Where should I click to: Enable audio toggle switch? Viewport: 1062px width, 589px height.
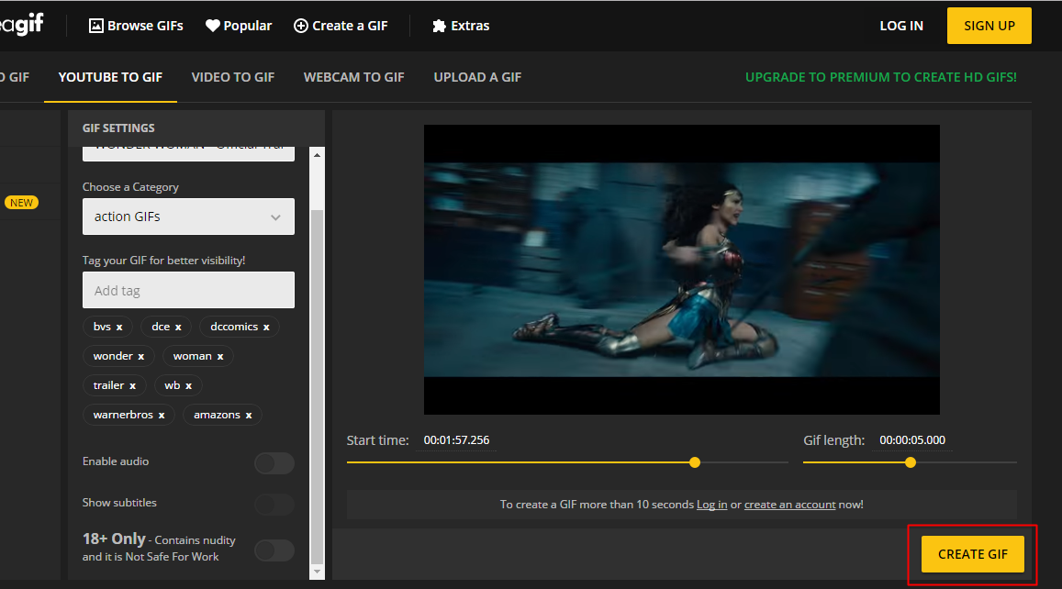(274, 463)
